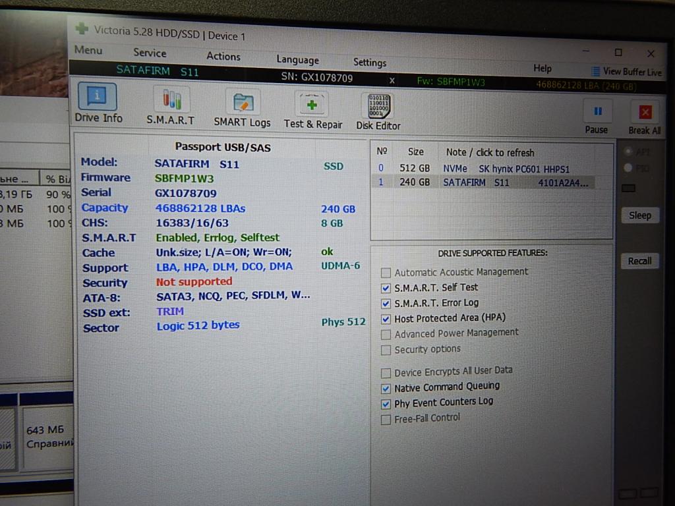This screenshot has height=506, width=675.
Task: Click the SATA3, NCQ, PEC, SFDLM ATA-8 value
Action: point(233,296)
